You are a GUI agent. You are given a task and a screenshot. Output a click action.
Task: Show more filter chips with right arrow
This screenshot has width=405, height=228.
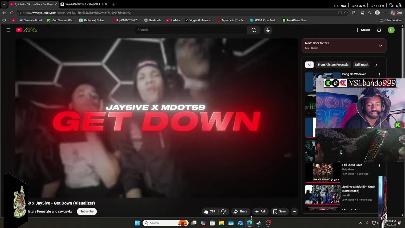click(376, 65)
